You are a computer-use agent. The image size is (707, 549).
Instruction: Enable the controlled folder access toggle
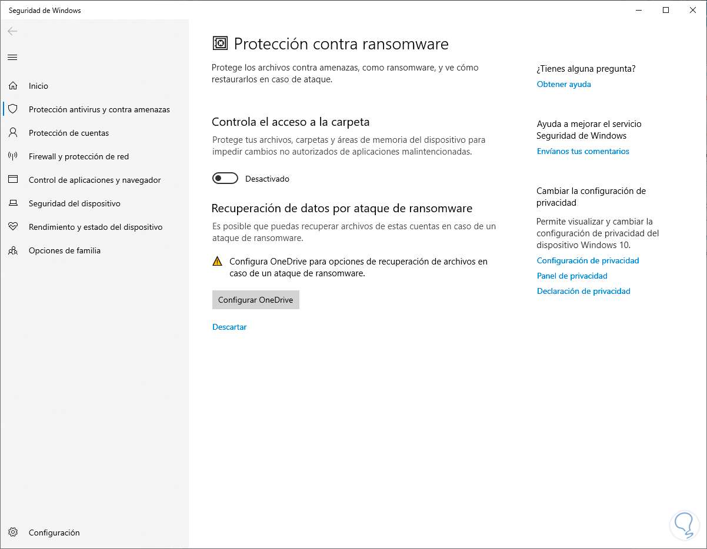pyautogui.click(x=225, y=179)
